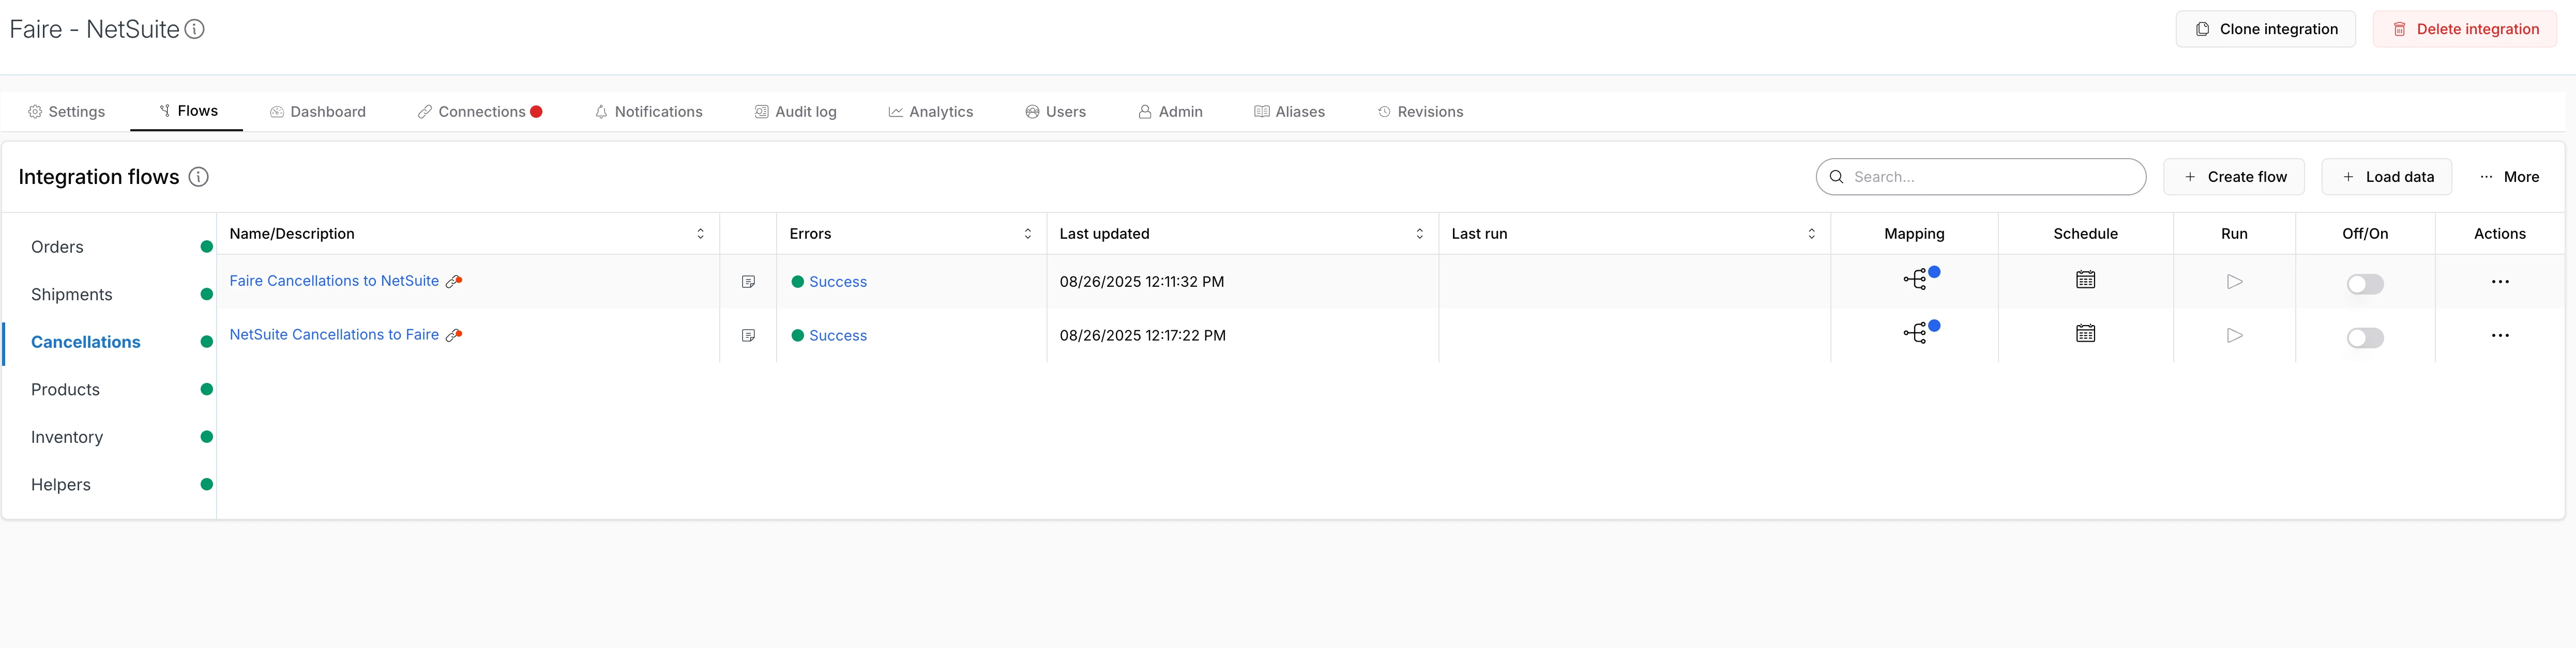Click connection offline icon next to NetSuite Cancellations to Faire
2576x648 pixels.
454,335
